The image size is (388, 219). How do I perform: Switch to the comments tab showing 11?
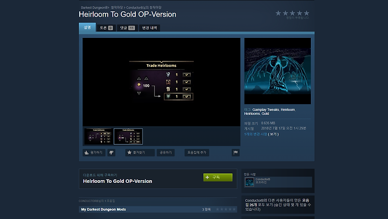(127, 28)
